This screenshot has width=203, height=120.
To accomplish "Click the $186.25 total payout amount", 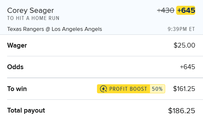I will [x=182, y=111].
